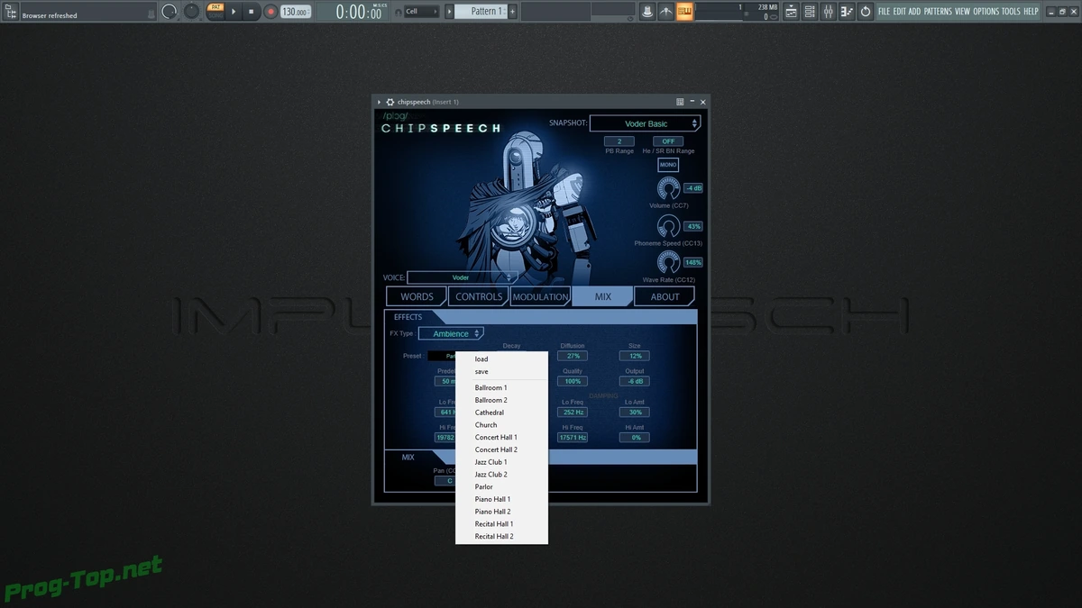The image size is (1082, 608).
Task: Toggle the MONO button
Action: pos(668,165)
